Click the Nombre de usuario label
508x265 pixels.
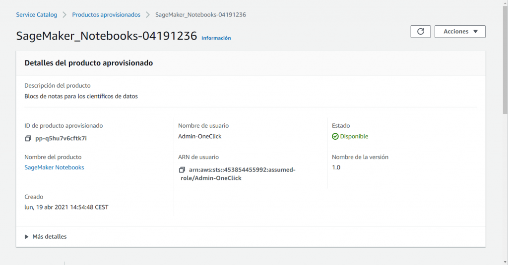[x=203, y=125]
